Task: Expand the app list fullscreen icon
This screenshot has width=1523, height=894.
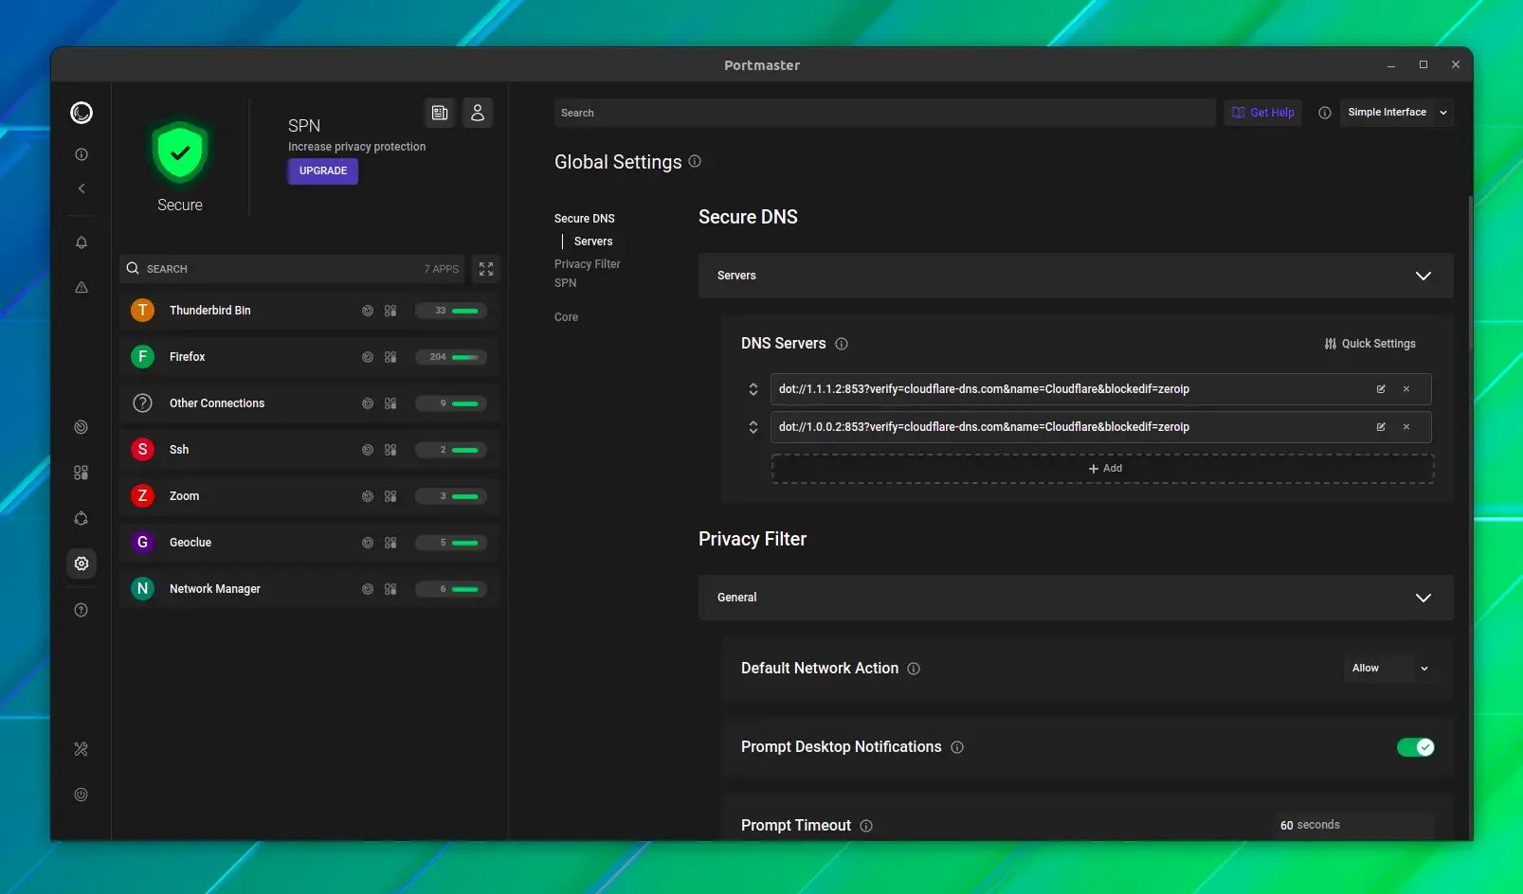Action: point(486,269)
